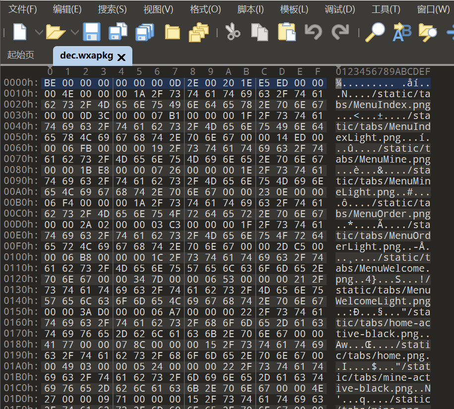Click the Replace (AB) icon
Image resolution: width=454 pixels, height=409 pixels.
(401, 32)
